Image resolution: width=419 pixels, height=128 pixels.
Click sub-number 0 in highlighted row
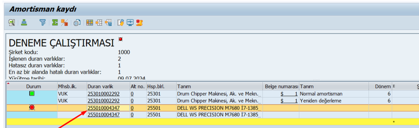click(x=132, y=108)
